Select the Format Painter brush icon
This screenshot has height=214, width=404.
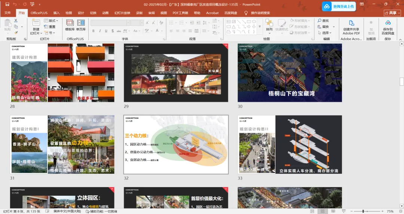16,33
